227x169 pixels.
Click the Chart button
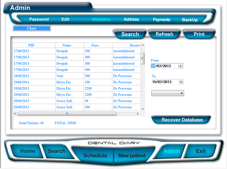tap(32, 28)
